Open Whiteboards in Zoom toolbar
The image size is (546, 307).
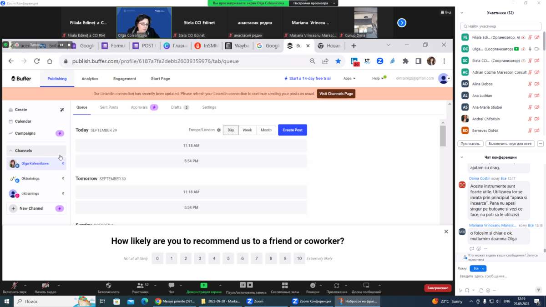366,287
